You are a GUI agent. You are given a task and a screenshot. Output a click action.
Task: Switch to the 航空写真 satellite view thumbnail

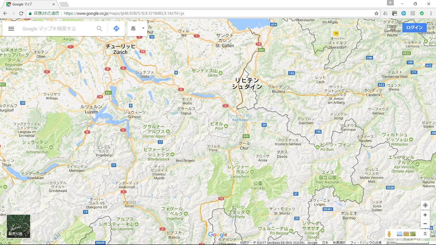(x=19, y=226)
